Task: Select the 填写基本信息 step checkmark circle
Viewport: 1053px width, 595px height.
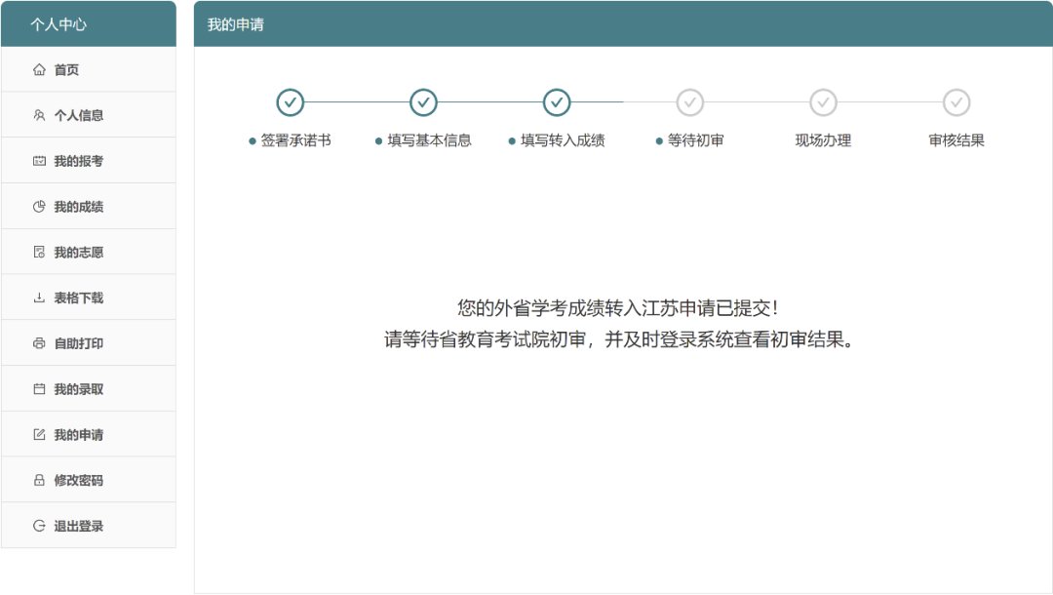Action: click(423, 102)
